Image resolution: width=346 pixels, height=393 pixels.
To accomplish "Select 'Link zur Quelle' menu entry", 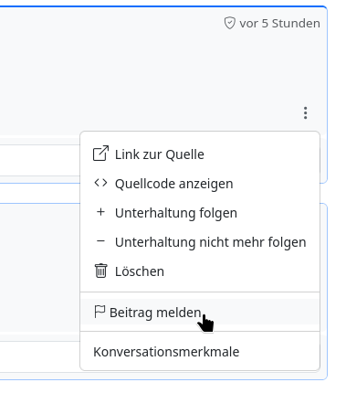I will tap(200, 154).
